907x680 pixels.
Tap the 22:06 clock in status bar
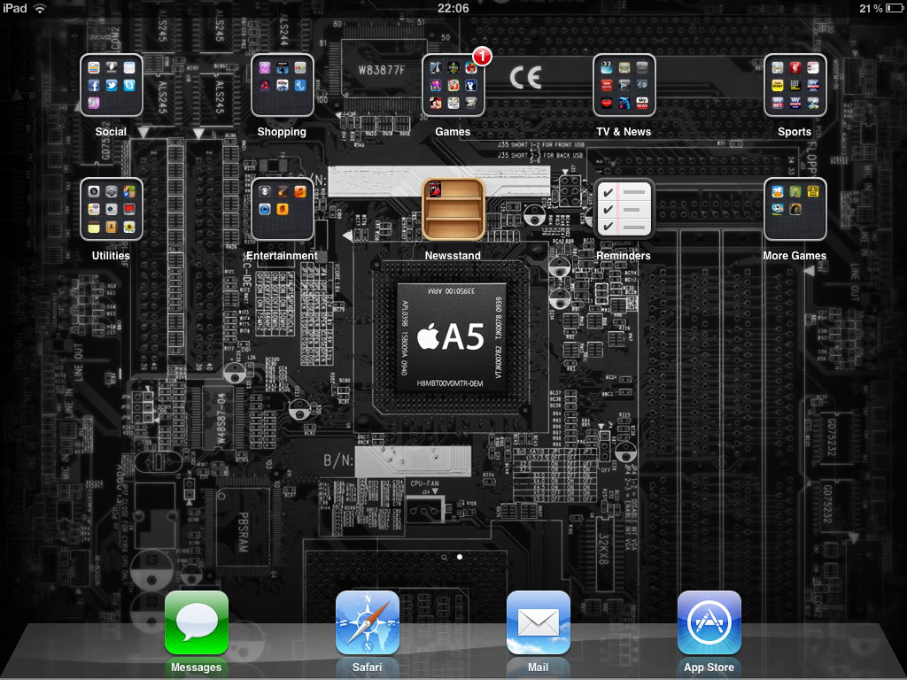pyautogui.click(x=453, y=8)
